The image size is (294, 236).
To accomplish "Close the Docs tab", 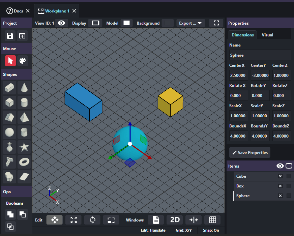I will (x=28, y=11).
